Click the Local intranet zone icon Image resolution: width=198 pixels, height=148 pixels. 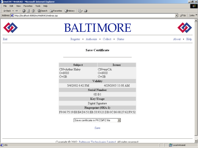pos(170,145)
